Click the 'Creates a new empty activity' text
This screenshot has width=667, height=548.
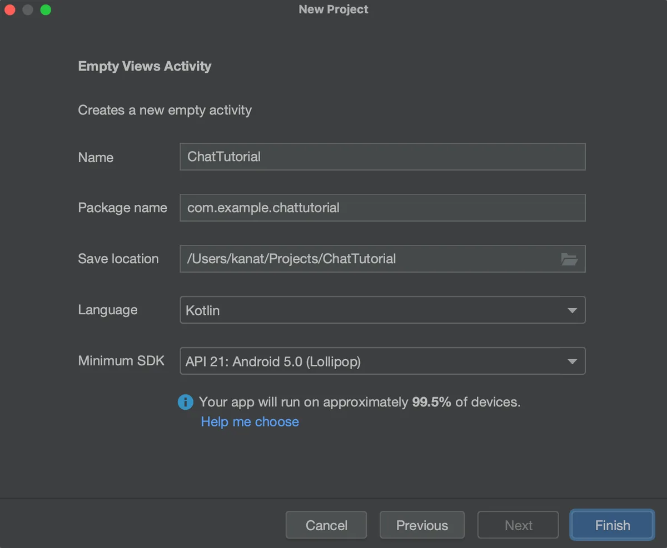(x=165, y=110)
